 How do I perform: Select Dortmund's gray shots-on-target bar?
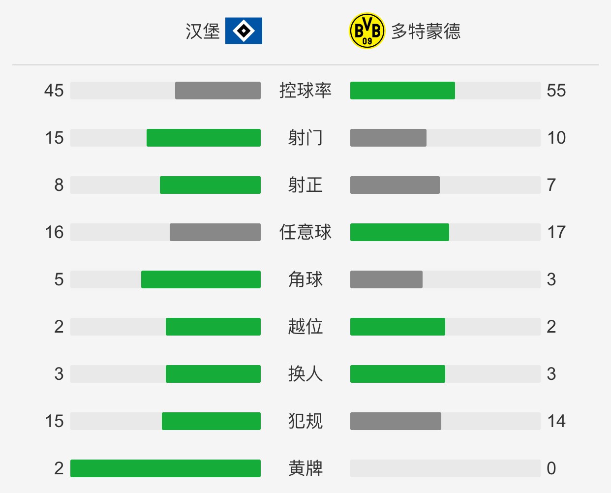[395, 185]
